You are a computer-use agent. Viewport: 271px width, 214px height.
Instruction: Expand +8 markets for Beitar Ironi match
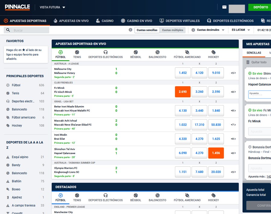233,110
